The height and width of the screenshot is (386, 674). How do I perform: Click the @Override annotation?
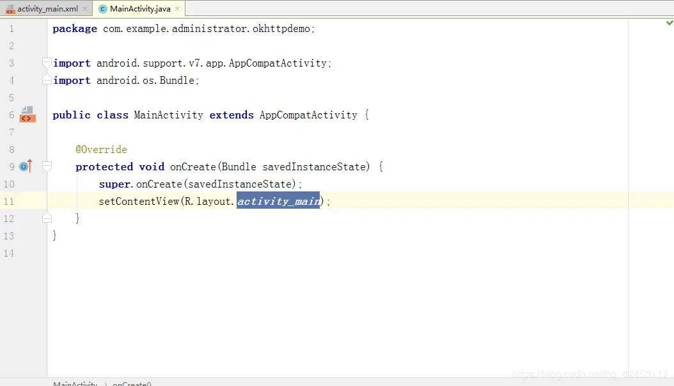(x=102, y=149)
